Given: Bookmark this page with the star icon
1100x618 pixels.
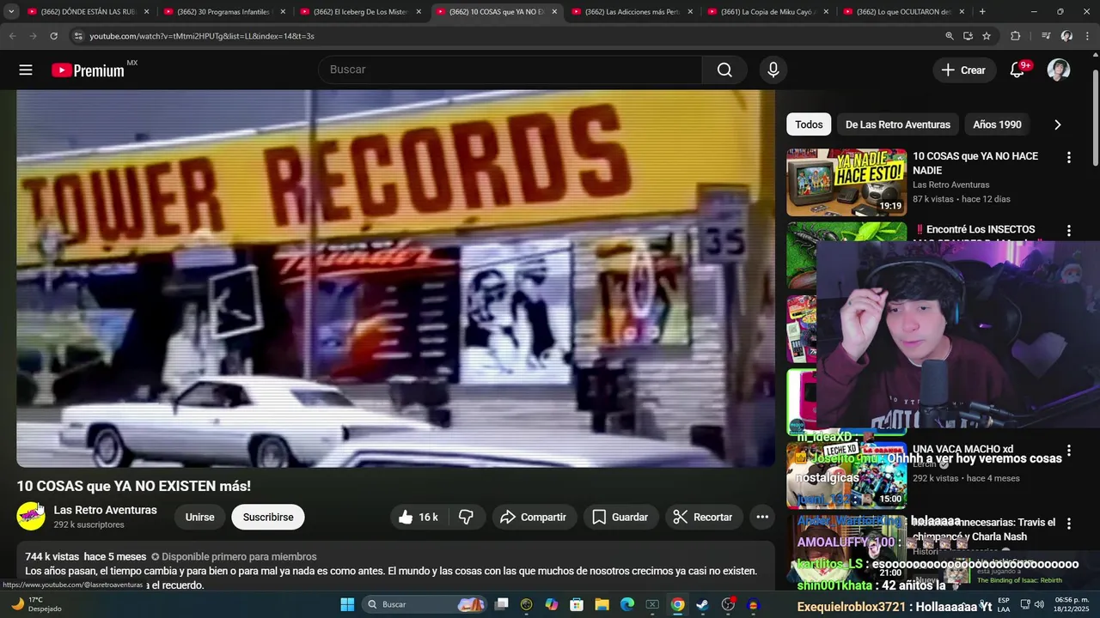Looking at the screenshot, I should [987, 36].
